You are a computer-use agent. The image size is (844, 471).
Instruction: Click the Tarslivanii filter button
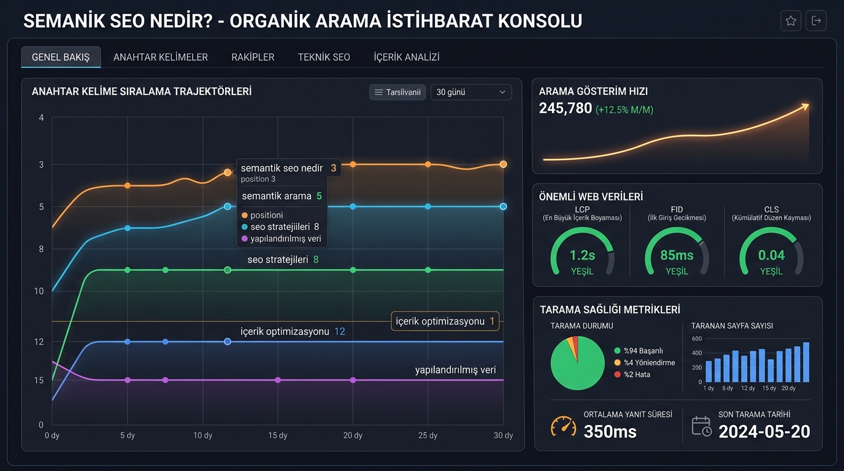tap(397, 92)
